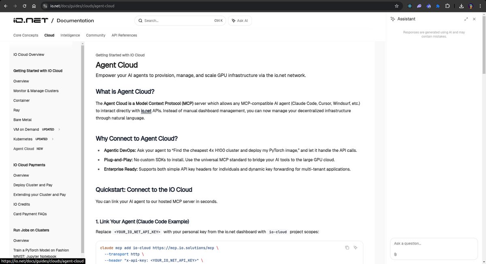The height and width of the screenshot is (264, 486).
Task: Open Monitor & Manage Clusters page
Action: pyautogui.click(x=36, y=91)
